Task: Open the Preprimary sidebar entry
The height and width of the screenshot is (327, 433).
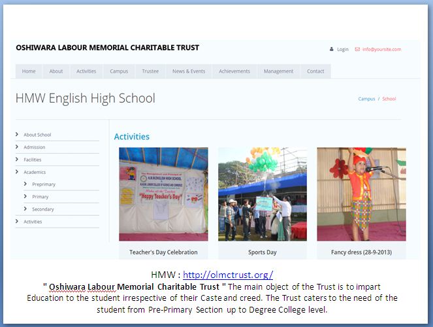Action: (x=44, y=184)
